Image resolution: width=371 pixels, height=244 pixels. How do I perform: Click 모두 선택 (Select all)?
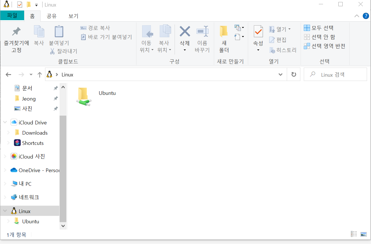click(x=319, y=28)
